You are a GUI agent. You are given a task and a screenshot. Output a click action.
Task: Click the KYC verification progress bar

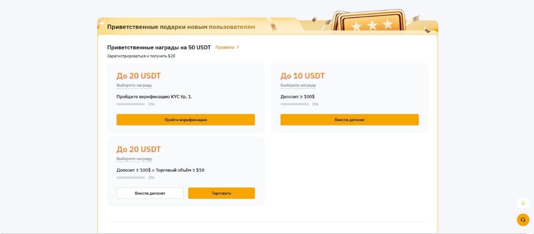(131, 104)
